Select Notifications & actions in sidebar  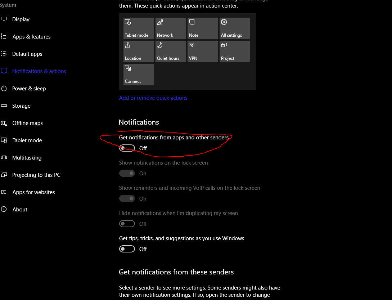(x=39, y=71)
